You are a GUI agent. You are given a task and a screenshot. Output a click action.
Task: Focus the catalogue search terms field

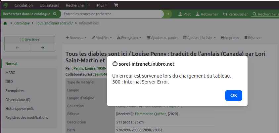coord(113,14)
